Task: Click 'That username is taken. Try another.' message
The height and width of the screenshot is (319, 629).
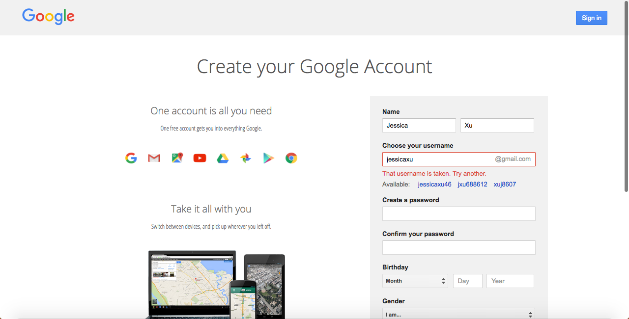Action: coord(434,173)
